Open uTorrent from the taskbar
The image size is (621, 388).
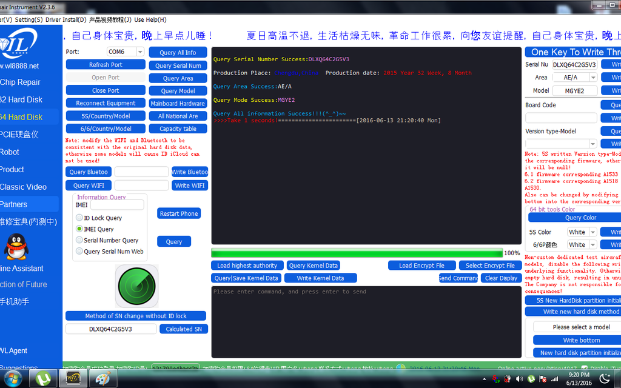click(42, 379)
